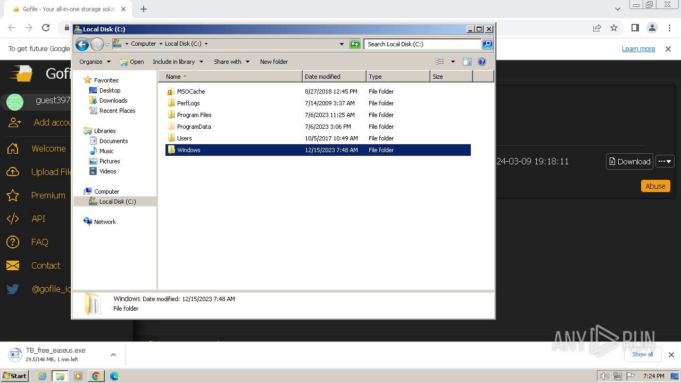This screenshot has width=681, height=383.
Task: Open the file options more dropdown
Action: (665, 161)
